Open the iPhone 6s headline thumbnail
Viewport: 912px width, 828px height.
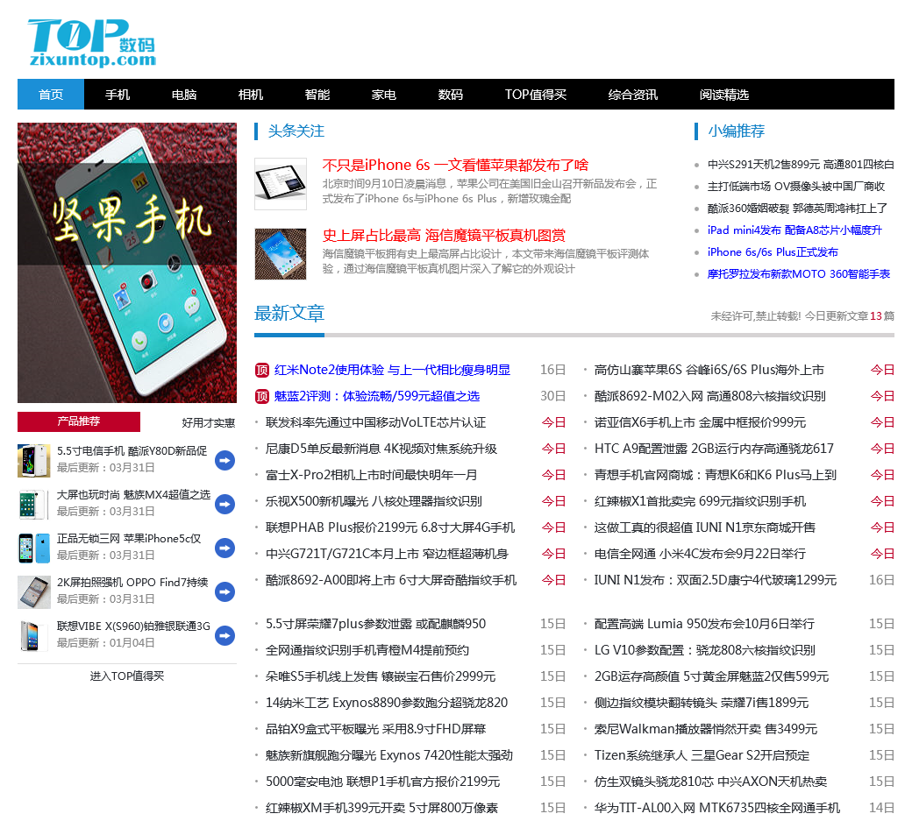(281, 184)
